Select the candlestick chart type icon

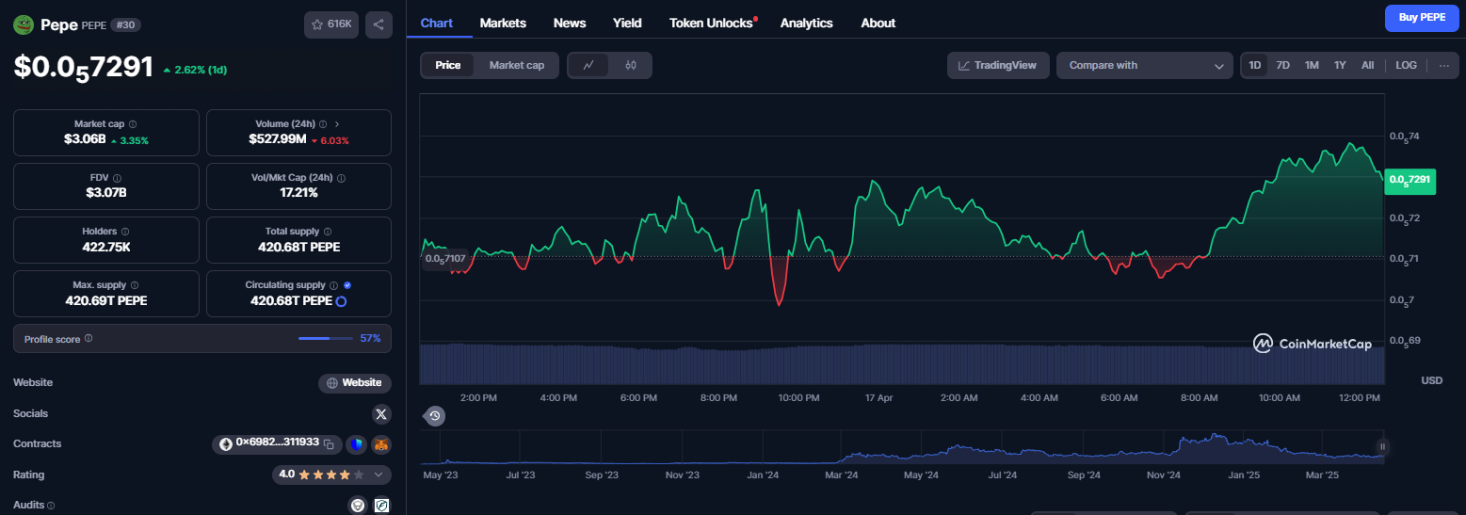click(631, 65)
